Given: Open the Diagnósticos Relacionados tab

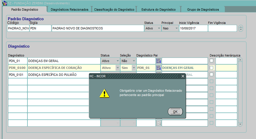Looking at the screenshot, I should (69, 10).
